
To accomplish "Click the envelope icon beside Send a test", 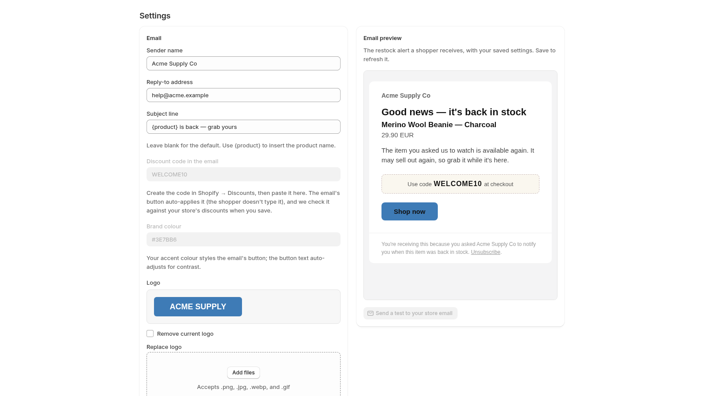I will pos(370,313).
